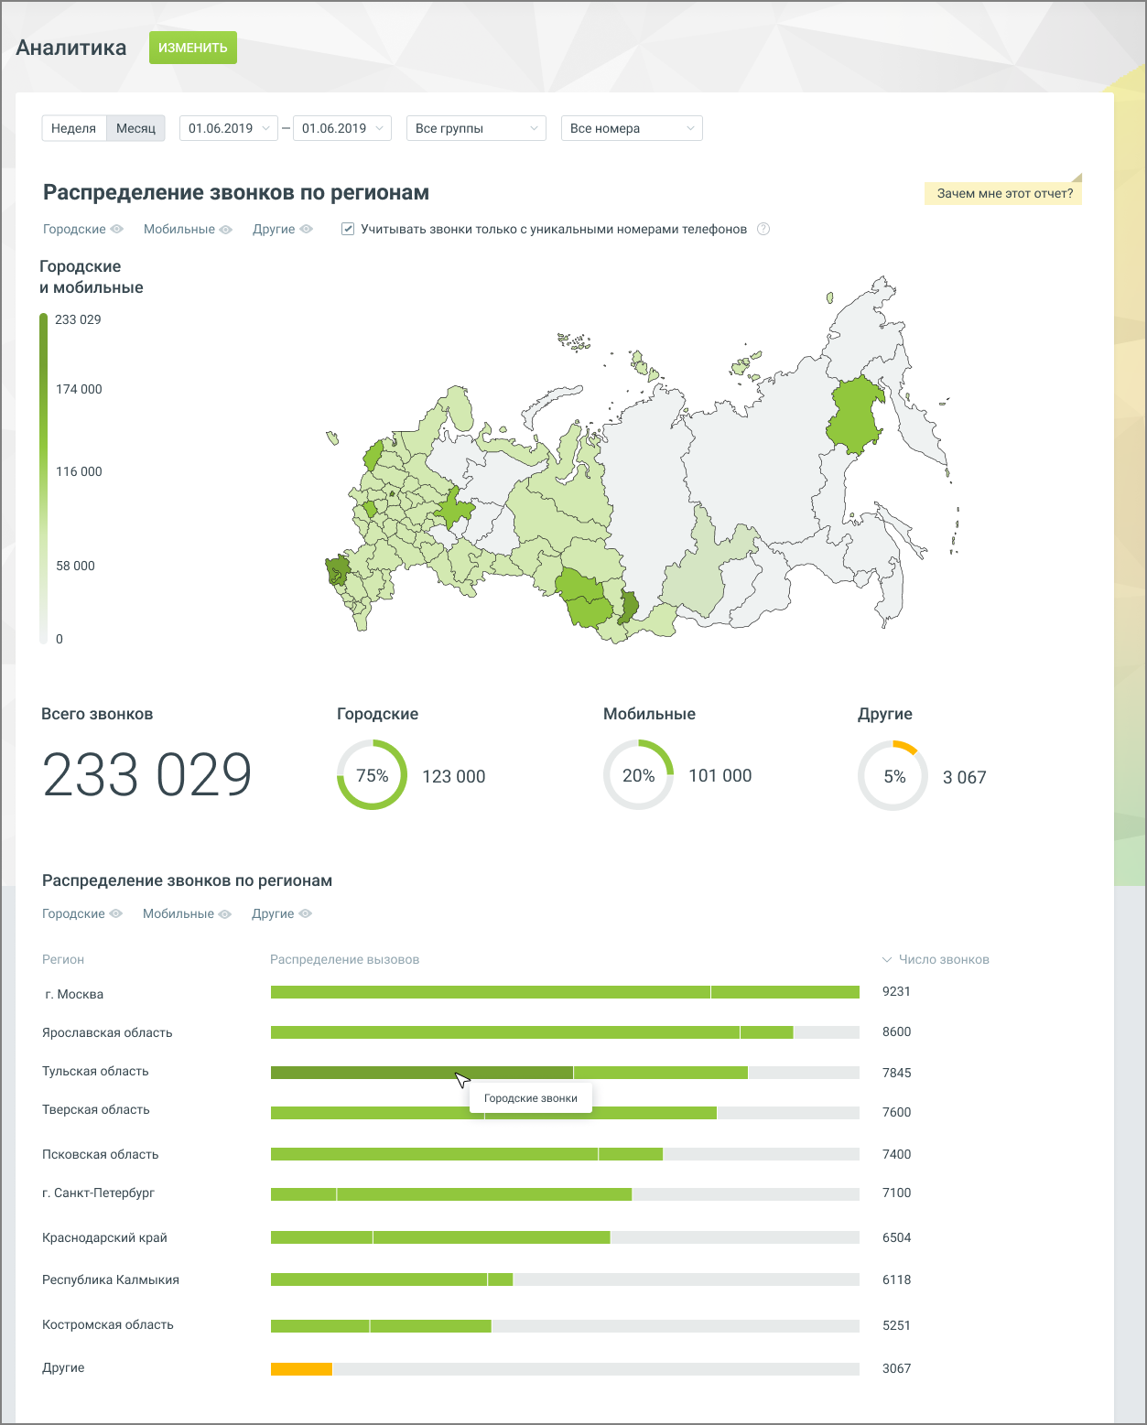Sort by Число звонков column arrow
The width and height of the screenshot is (1147, 1425).
coord(886,960)
